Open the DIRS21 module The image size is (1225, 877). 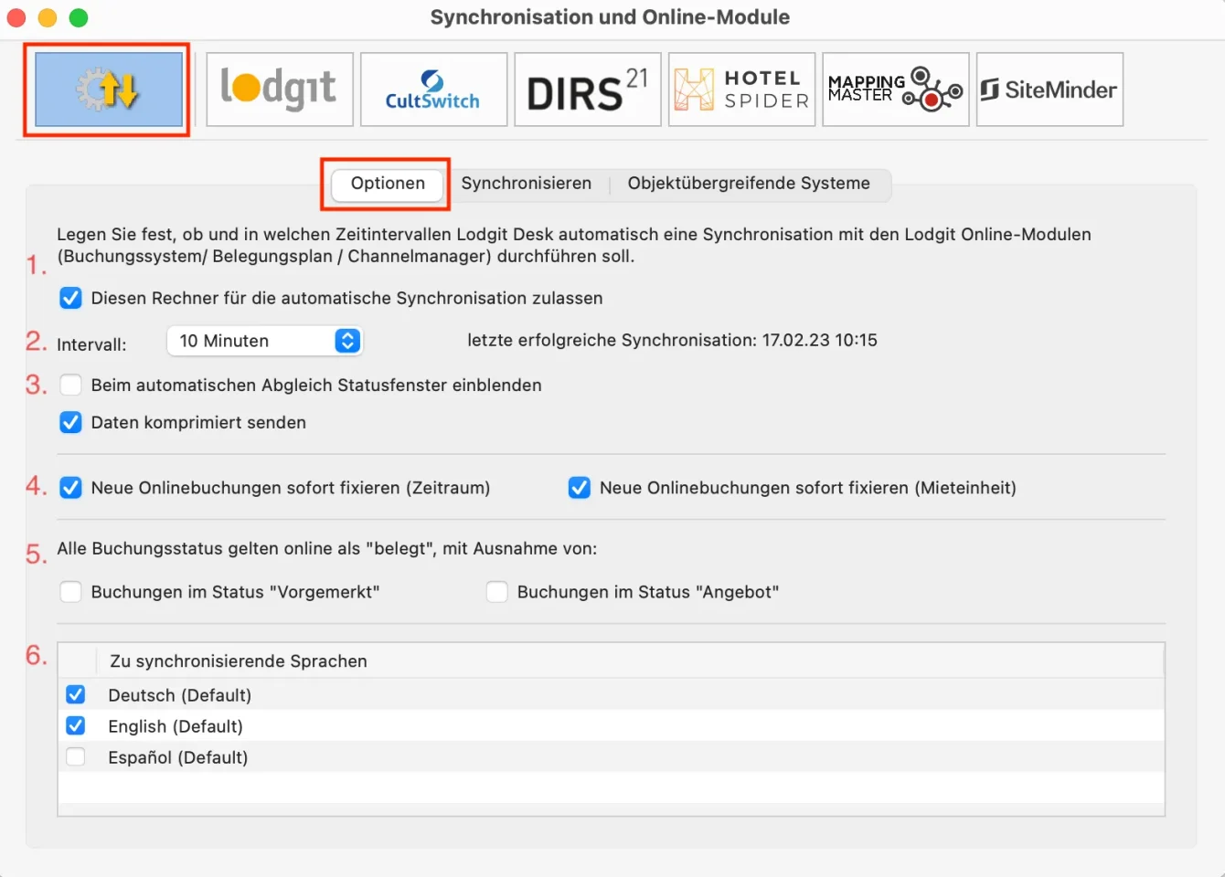588,90
